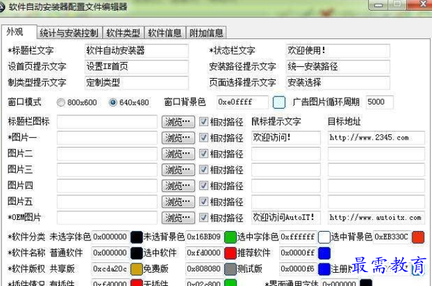
Task: Go to the 附加信息 tab
Action: tap(206, 33)
